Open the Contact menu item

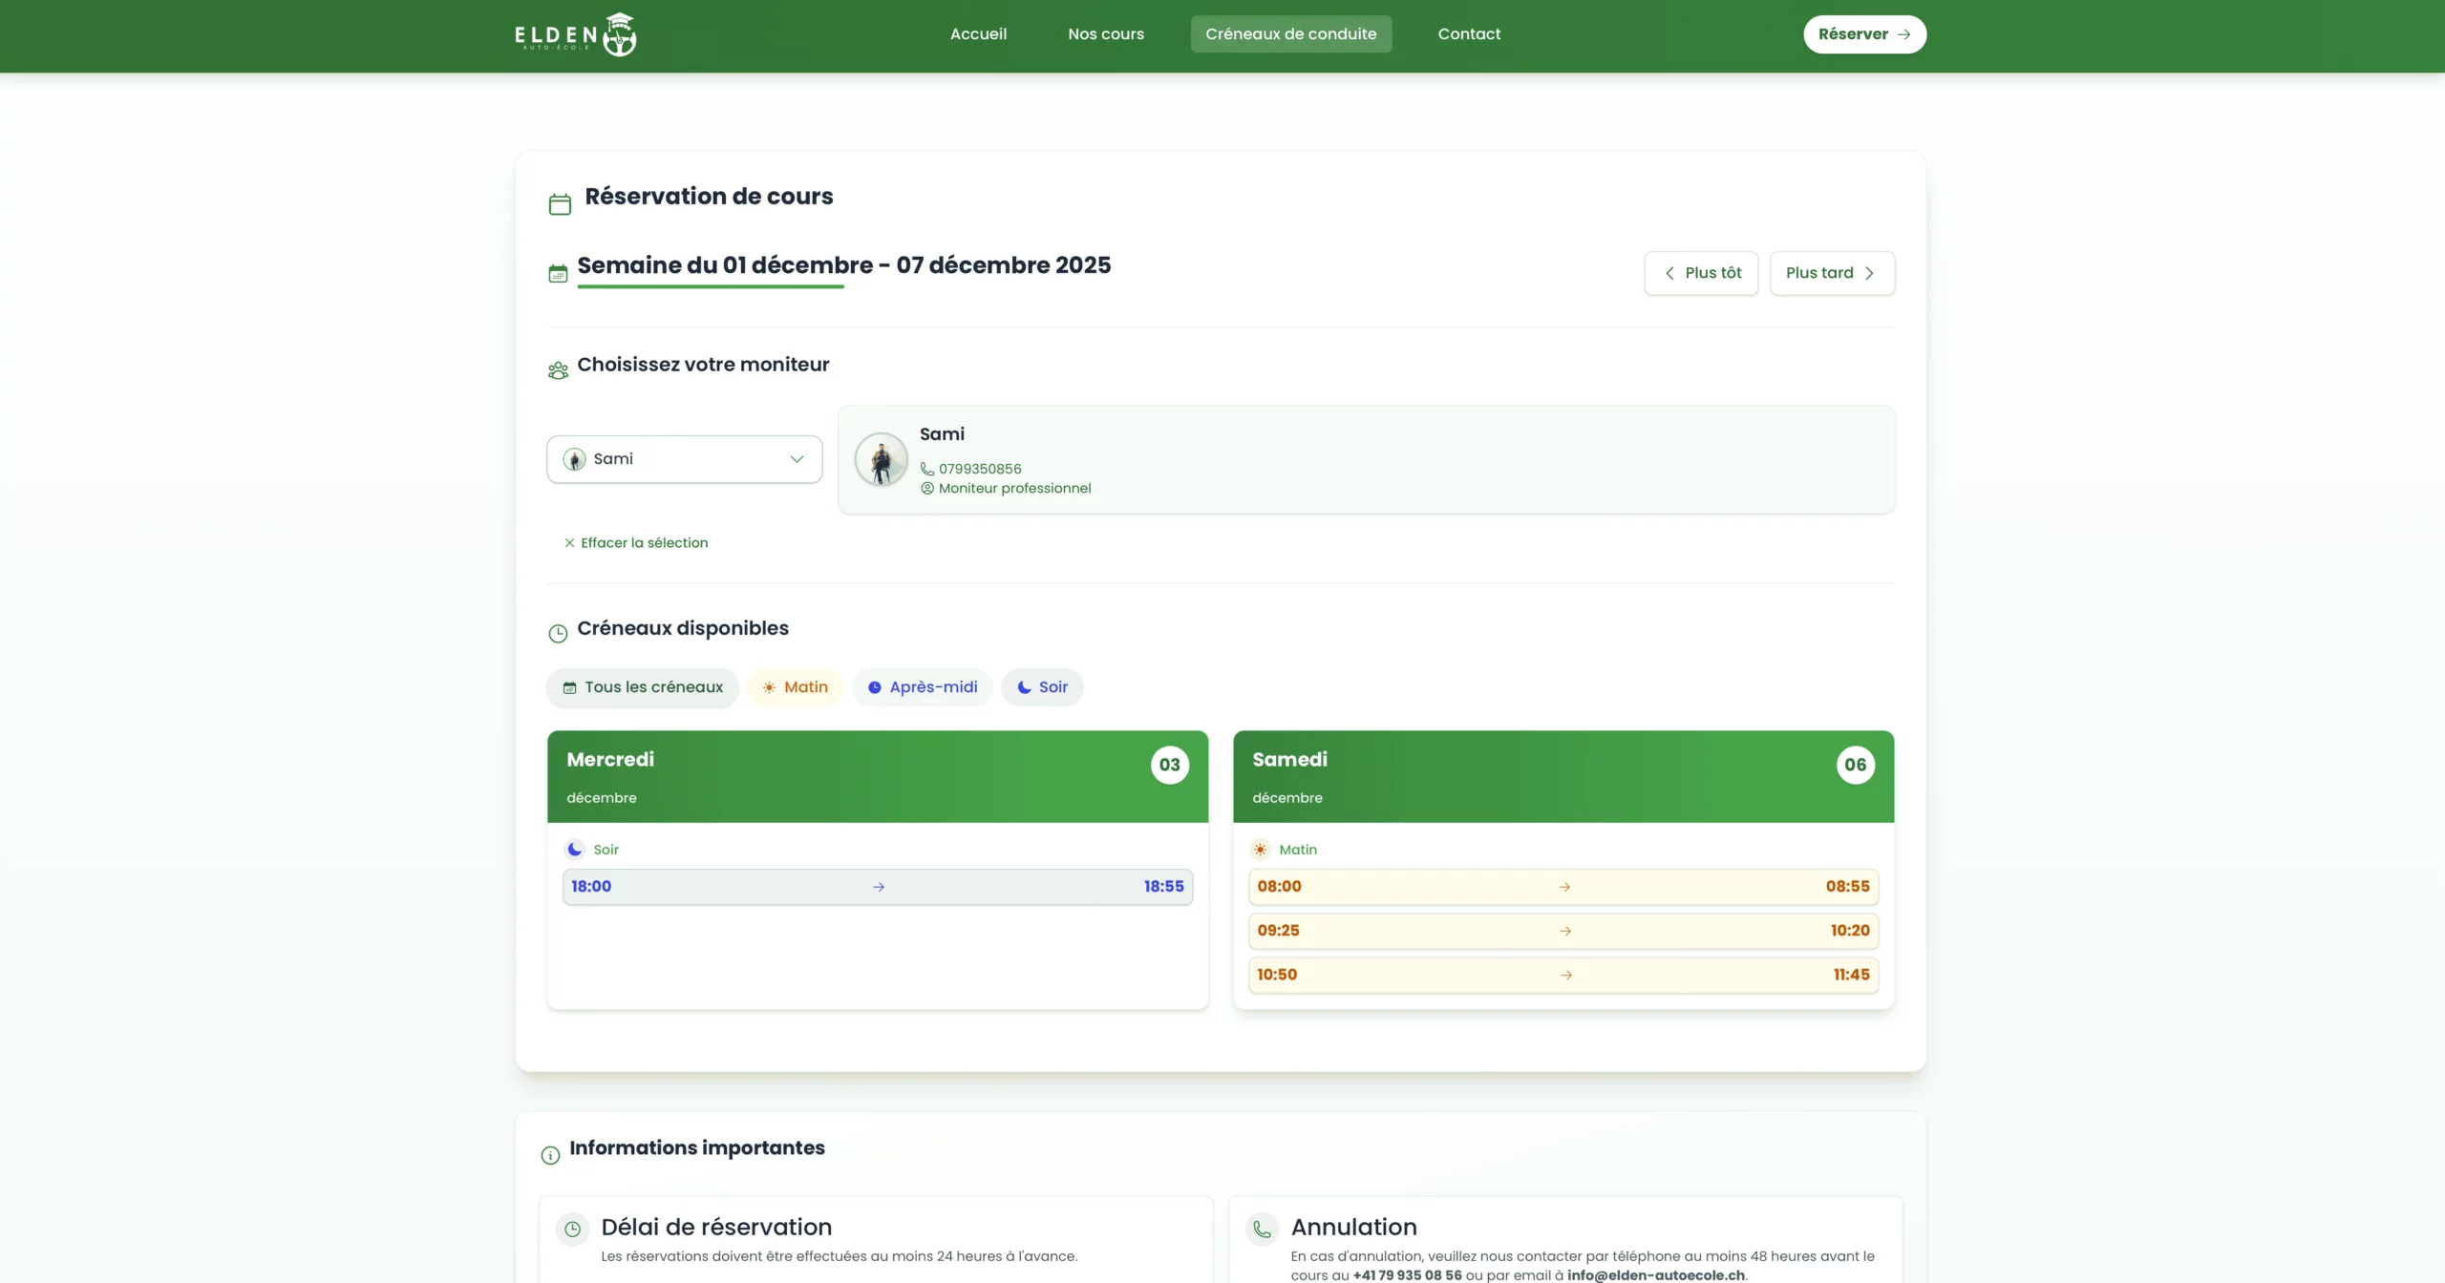pyautogui.click(x=1469, y=34)
